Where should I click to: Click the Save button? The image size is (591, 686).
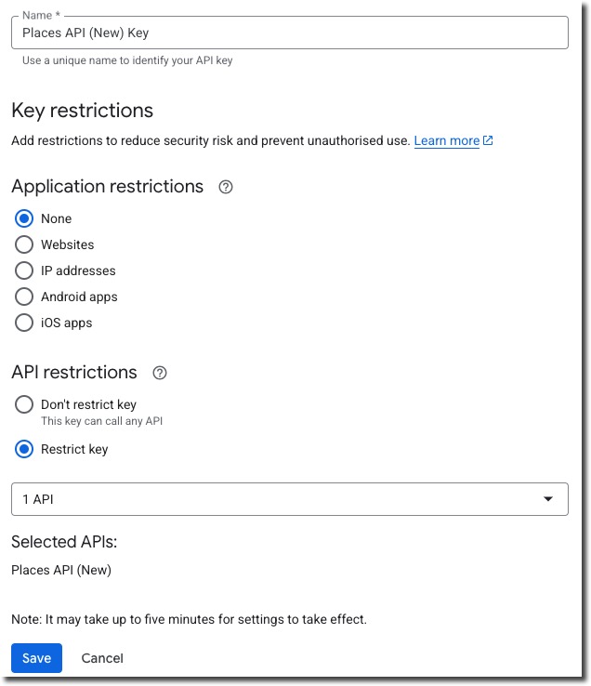tap(36, 658)
